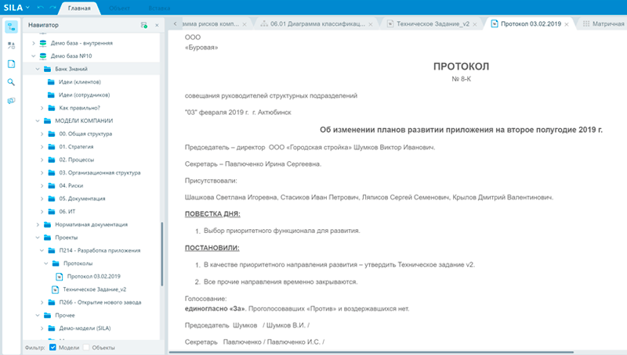Collapse the Банк Знаний folder

point(36,69)
